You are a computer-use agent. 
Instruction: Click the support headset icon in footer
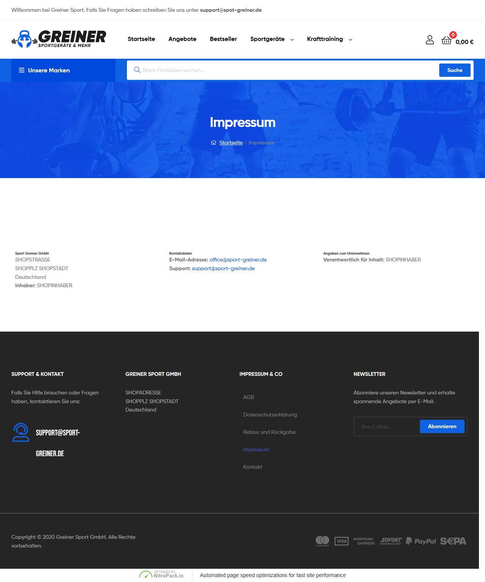point(21,432)
